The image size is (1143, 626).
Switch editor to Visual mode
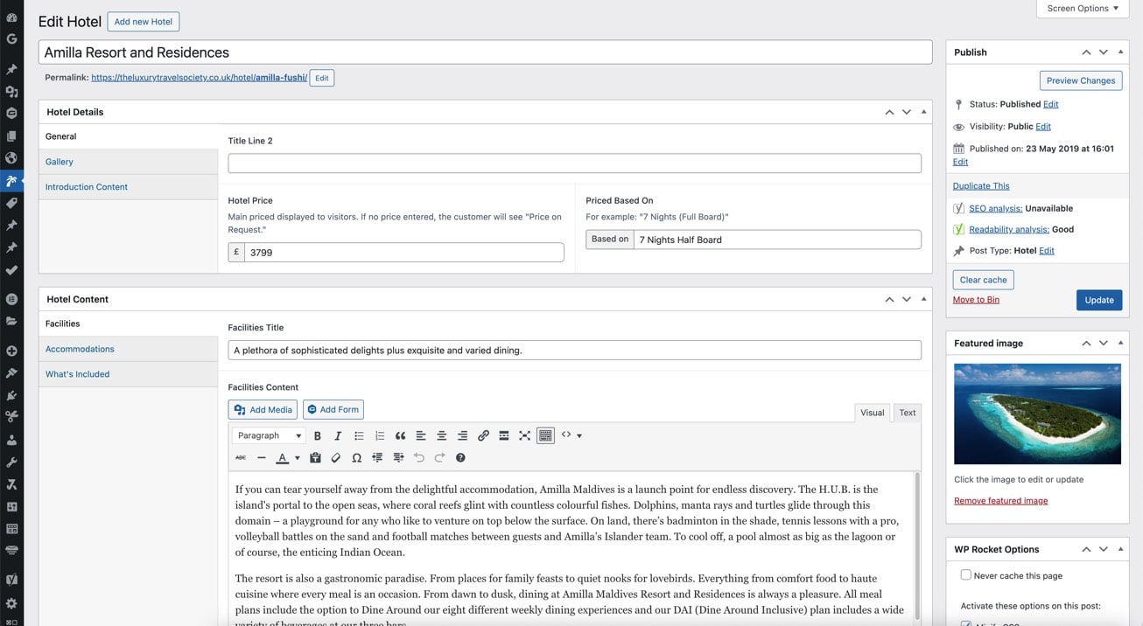coord(873,413)
